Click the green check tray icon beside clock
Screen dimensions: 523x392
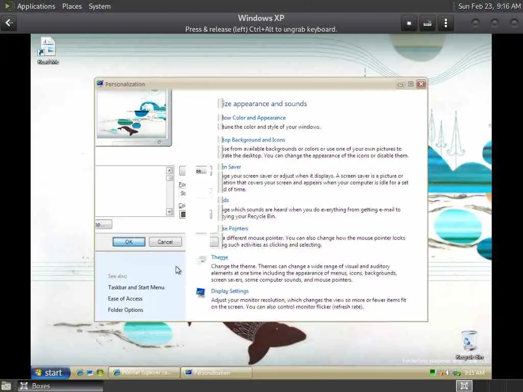tap(456, 372)
